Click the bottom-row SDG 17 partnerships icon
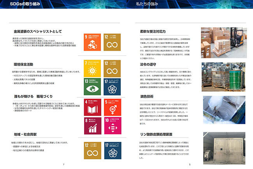Image resolution: width=253 pixels, height=169 pixels. click(112, 151)
